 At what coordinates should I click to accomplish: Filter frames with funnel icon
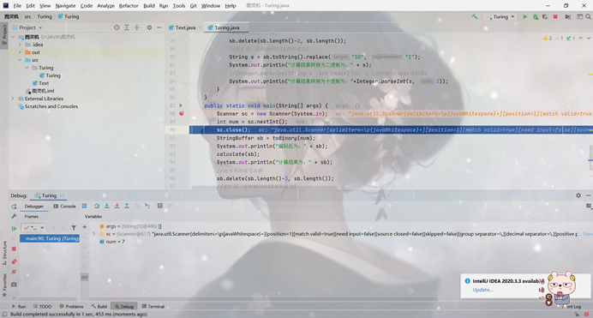(74, 228)
